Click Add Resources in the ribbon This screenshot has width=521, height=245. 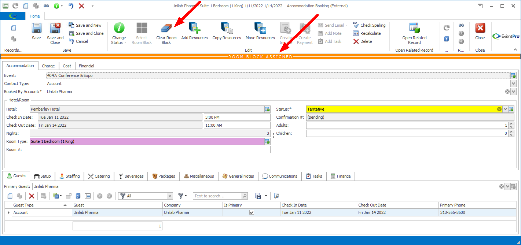[x=194, y=31]
